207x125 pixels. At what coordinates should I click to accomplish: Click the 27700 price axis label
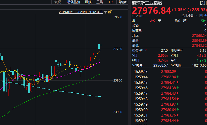tap(118, 49)
